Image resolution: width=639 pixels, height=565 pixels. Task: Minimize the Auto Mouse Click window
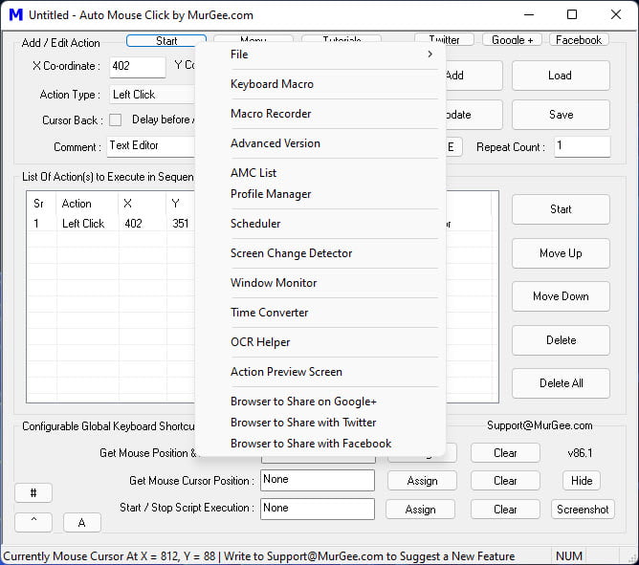pos(529,14)
